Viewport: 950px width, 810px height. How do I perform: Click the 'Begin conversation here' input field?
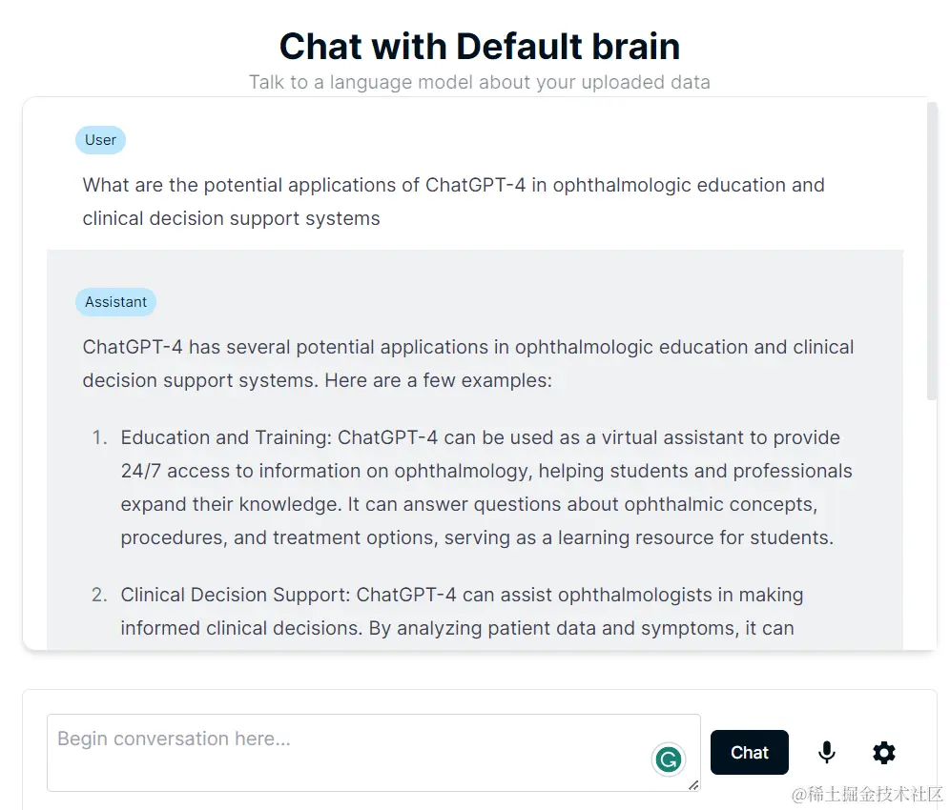tap(372, 752)
